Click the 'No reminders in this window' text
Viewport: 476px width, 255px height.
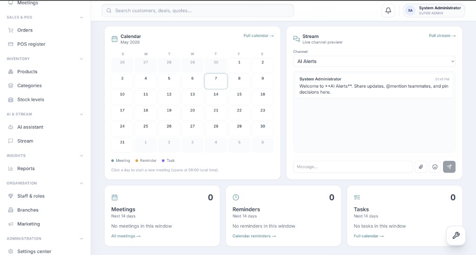coord(264,226)
